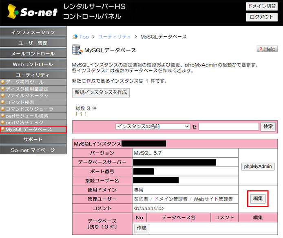Launch phpMyAdmin for the instance
Viewport: 283px width, 238px height.
click(x=259, y=167)
